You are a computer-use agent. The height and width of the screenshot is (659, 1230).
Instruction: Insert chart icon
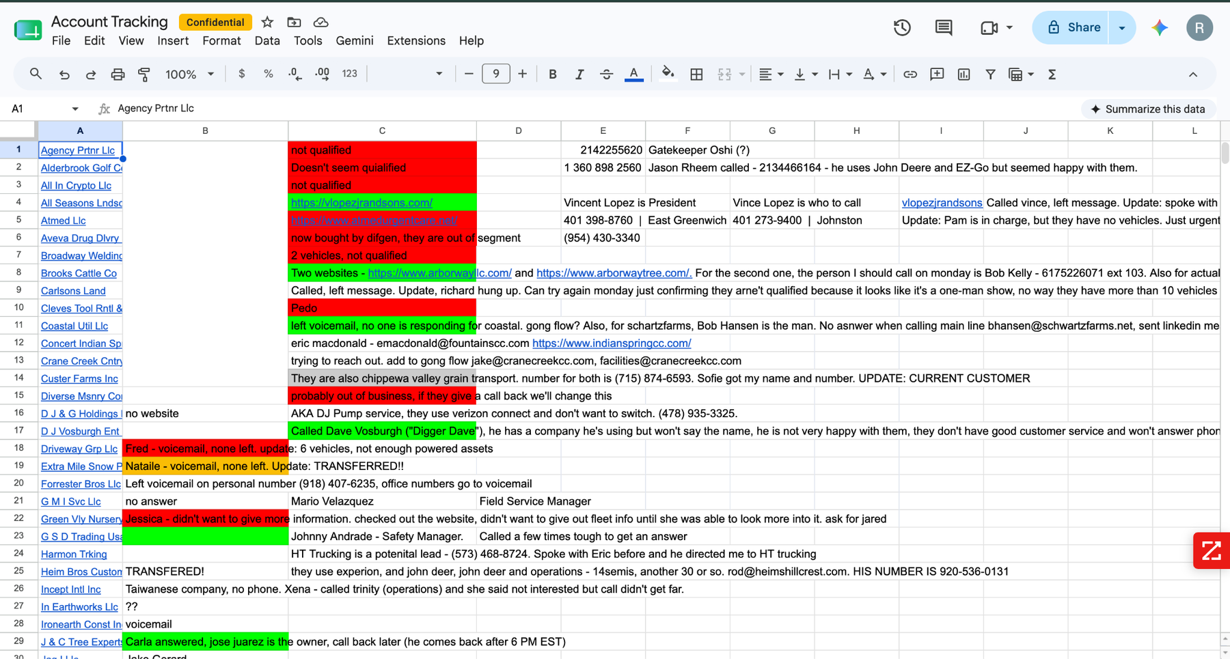(963, 74)
